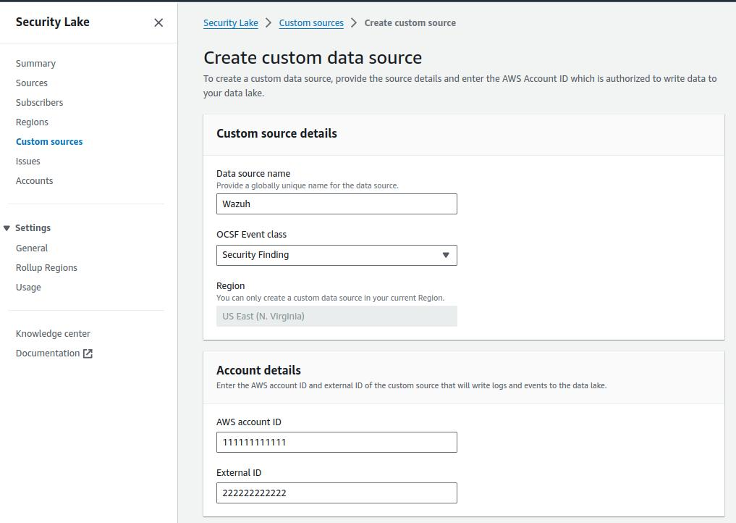This screenshot has height=523, width=736.
Task: Select Custom sources navigation item
Action: point(49,142)
